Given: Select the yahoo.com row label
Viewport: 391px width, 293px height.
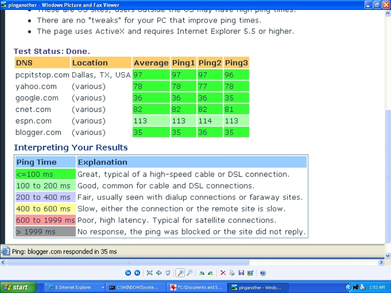Looking at the screenshot, I should tap(36, 87).
